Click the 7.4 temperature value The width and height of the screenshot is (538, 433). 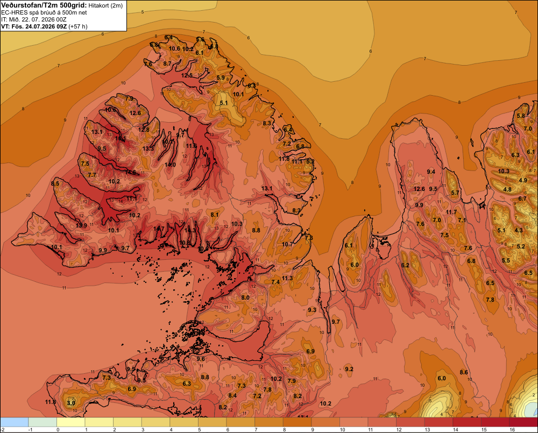(275, 282)
